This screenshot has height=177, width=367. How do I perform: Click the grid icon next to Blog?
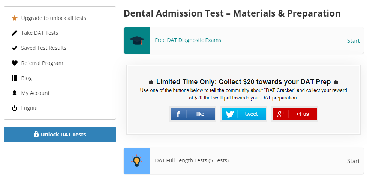(15, 78)
